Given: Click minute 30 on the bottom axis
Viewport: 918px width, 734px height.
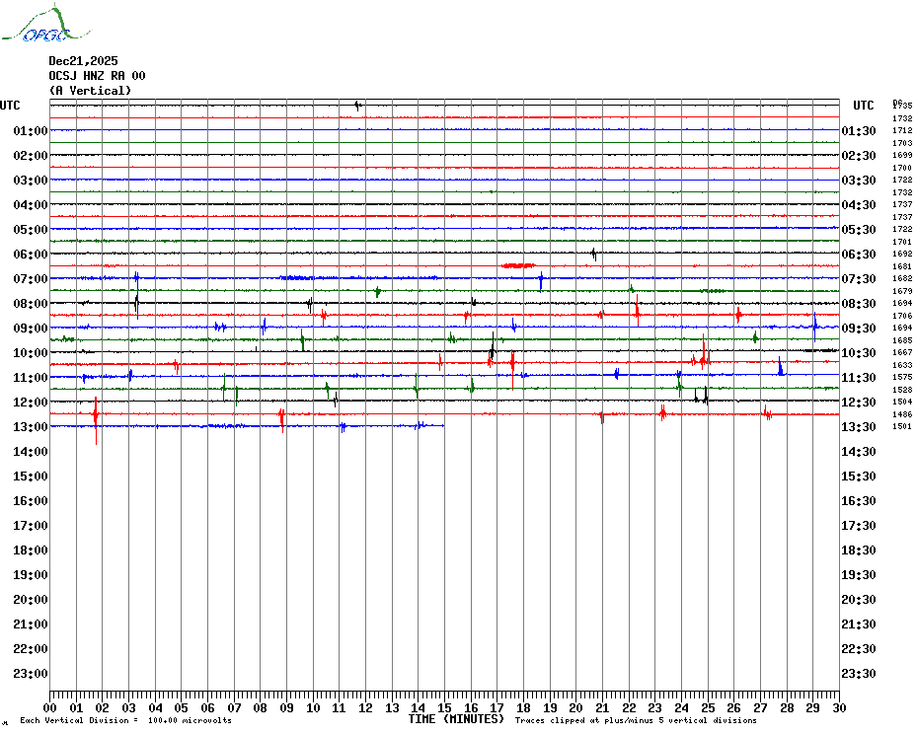Looking at the screenshot, I should (838, 707).
